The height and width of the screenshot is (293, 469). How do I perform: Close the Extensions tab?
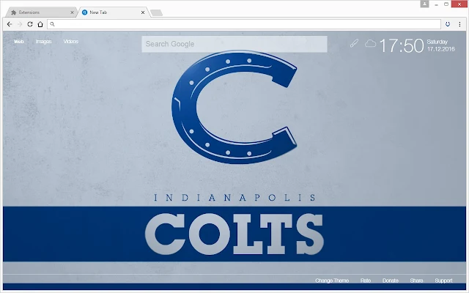[72, 12]
